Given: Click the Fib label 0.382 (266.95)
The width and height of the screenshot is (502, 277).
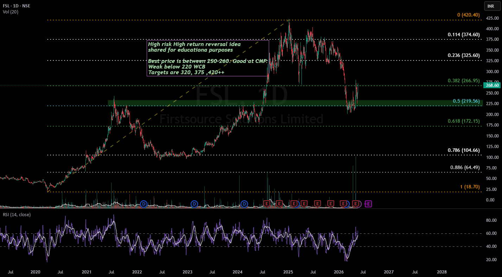Looking at the screenshot, I should pyautogui.click(x=464, y=80).
